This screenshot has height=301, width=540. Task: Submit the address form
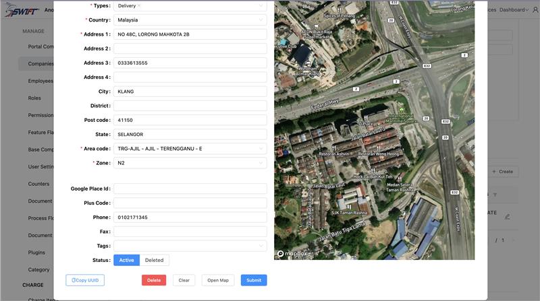pyautogui.click(x=254, y=280)
